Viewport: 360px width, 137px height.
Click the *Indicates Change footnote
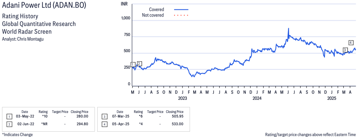pos(17,134)
